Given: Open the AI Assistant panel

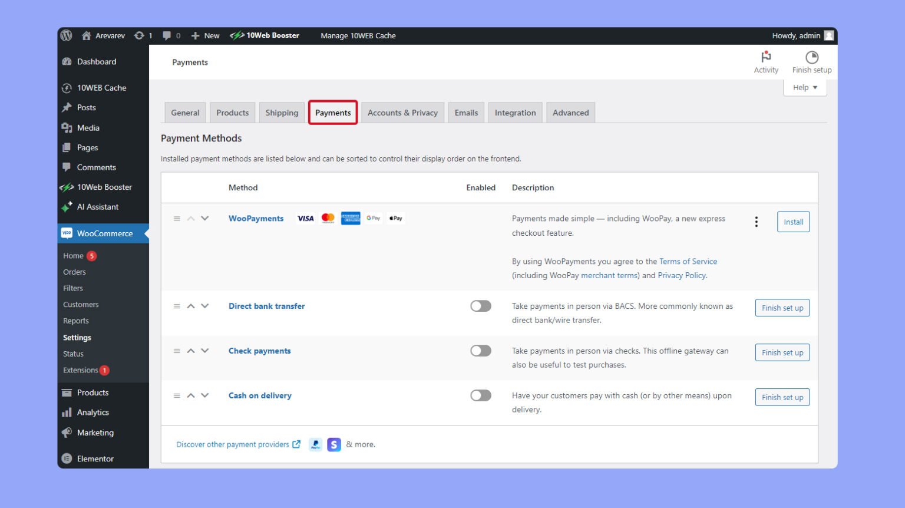Looking at the screenshot, I should (x=98, y=207).
